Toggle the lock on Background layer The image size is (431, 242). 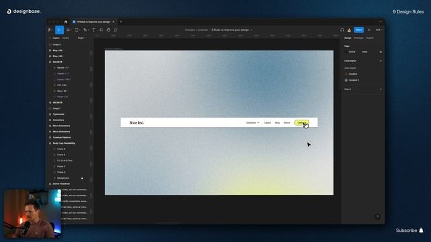click(82, 178)
